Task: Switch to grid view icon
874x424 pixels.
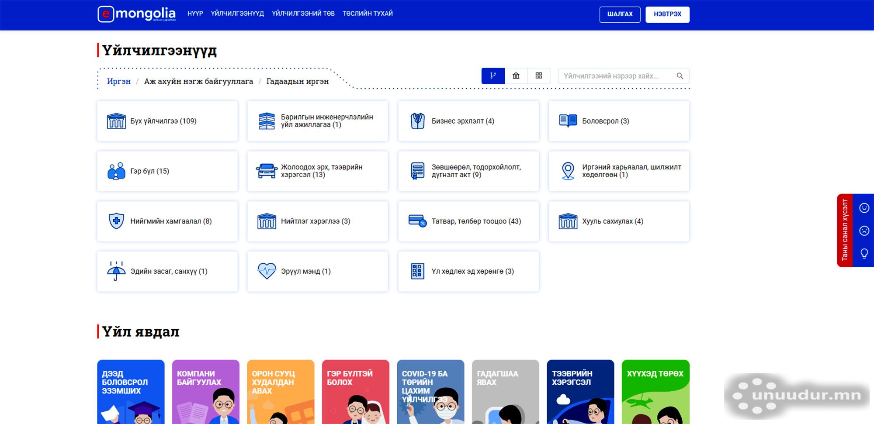Action: pyautogui.click(x=539, y=76)
